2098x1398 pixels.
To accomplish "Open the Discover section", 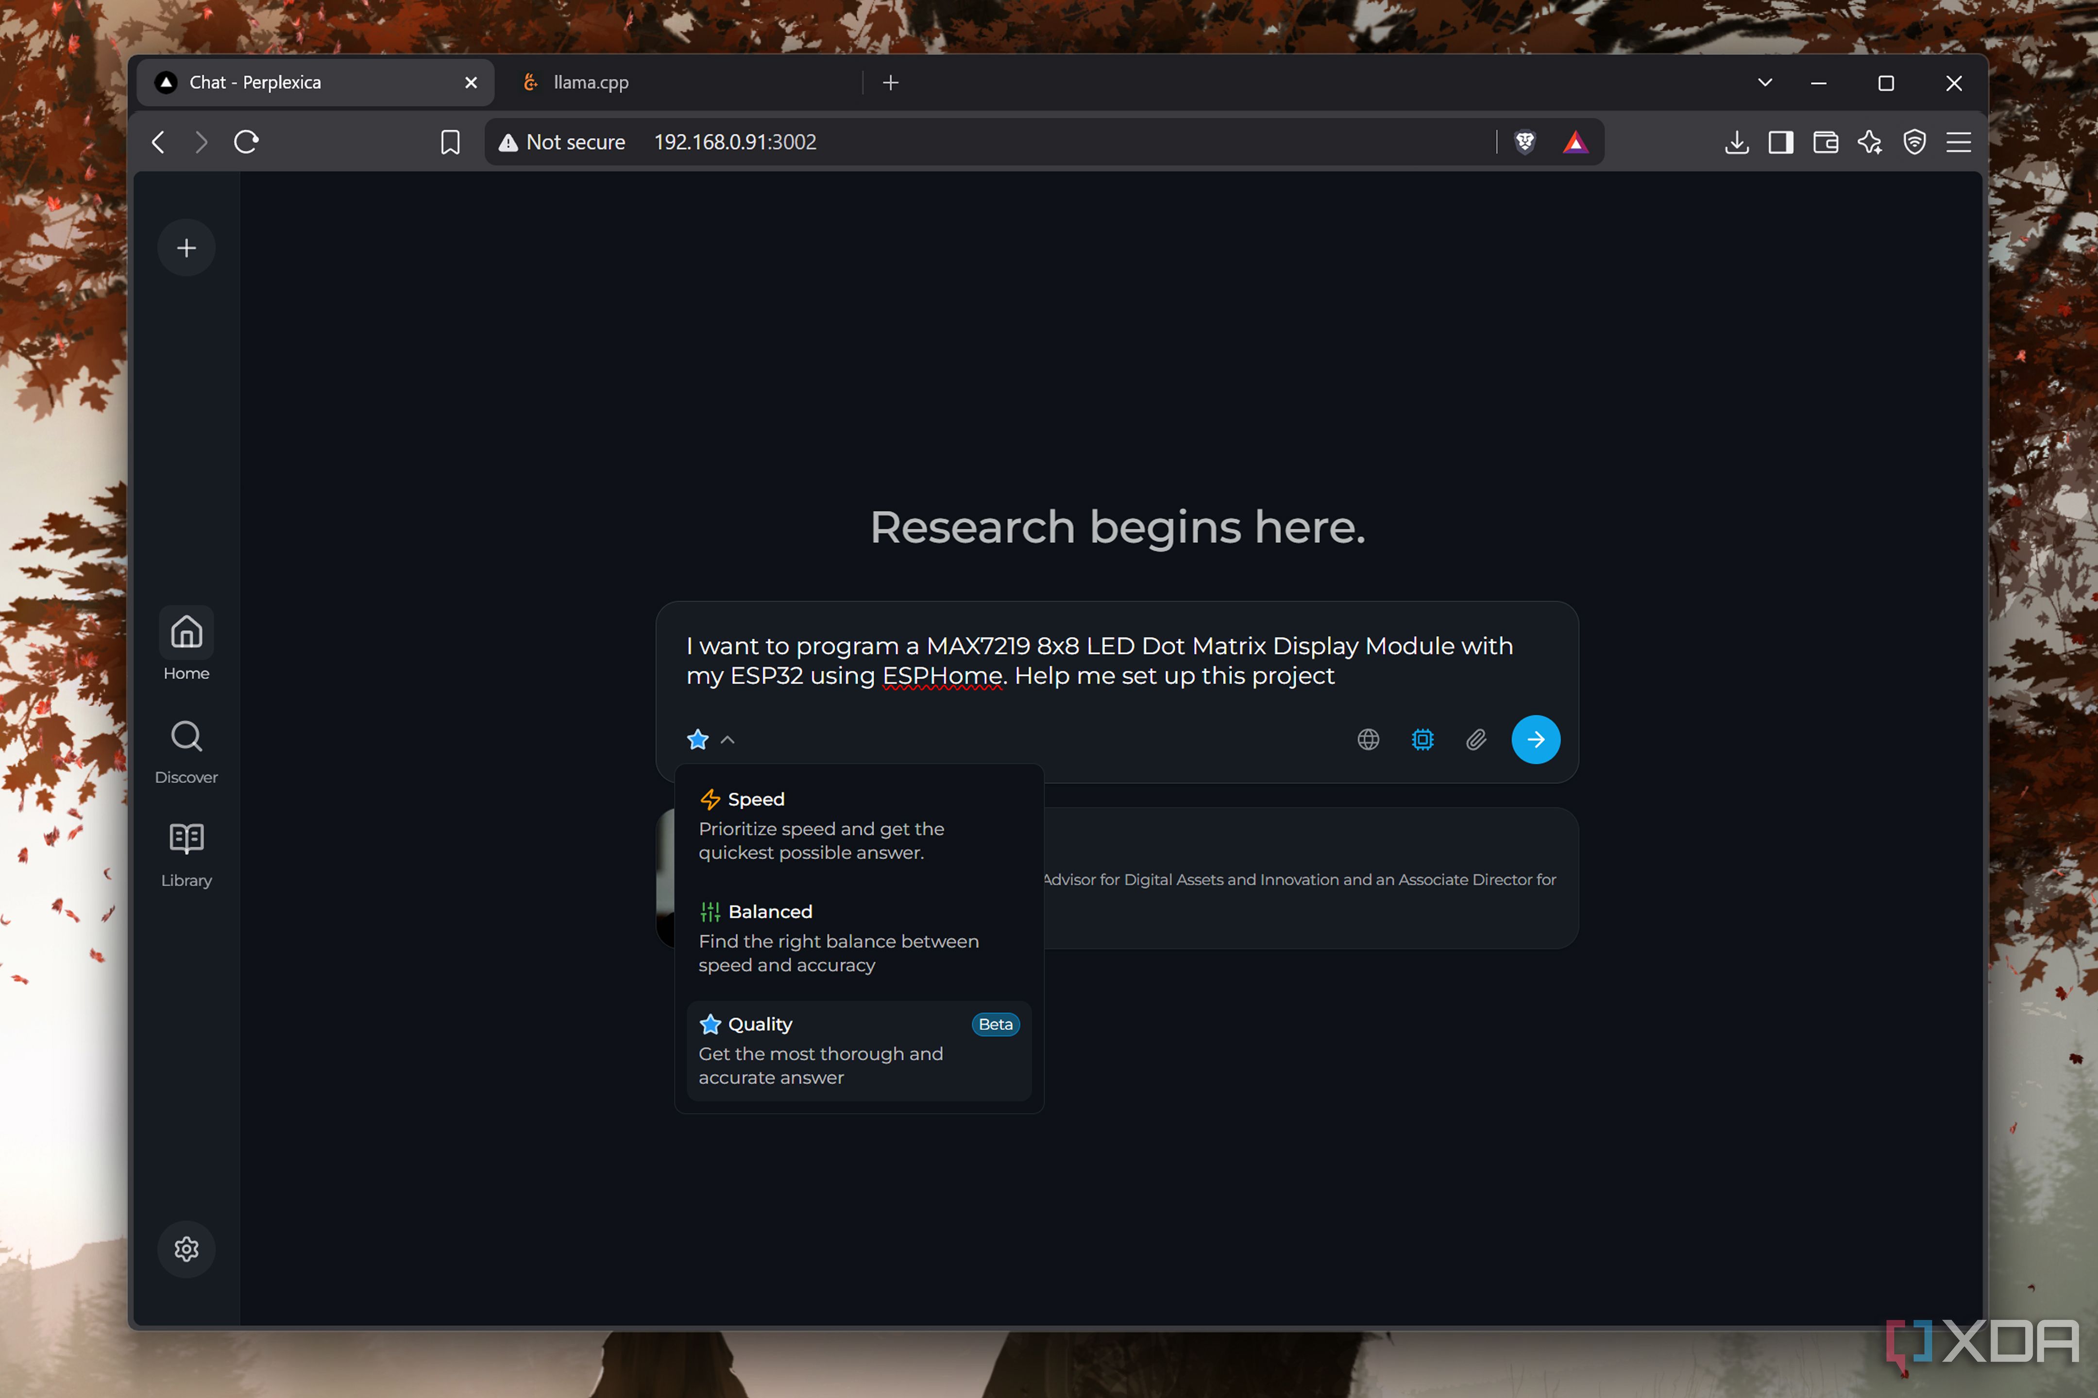I will [186, 751].
